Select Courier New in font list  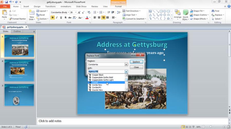pyautogui.click(x=106, y=90)
